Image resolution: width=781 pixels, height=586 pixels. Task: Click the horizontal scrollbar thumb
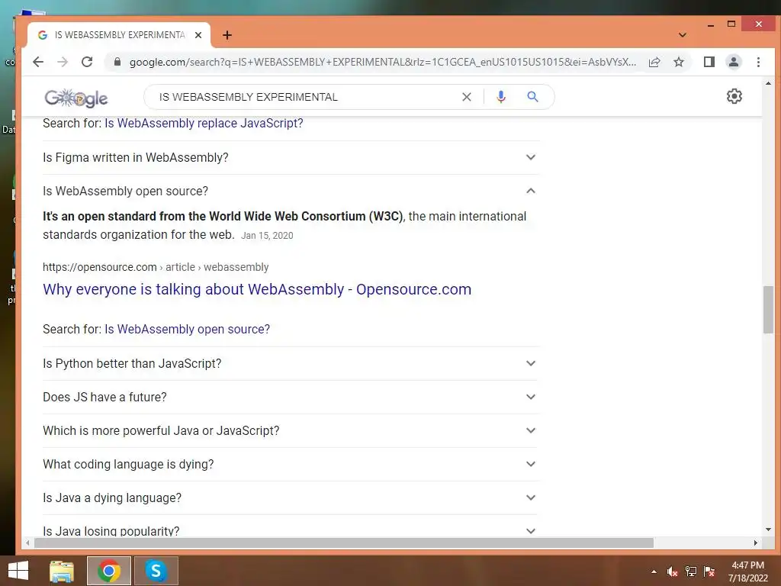(x=344, y=543)
